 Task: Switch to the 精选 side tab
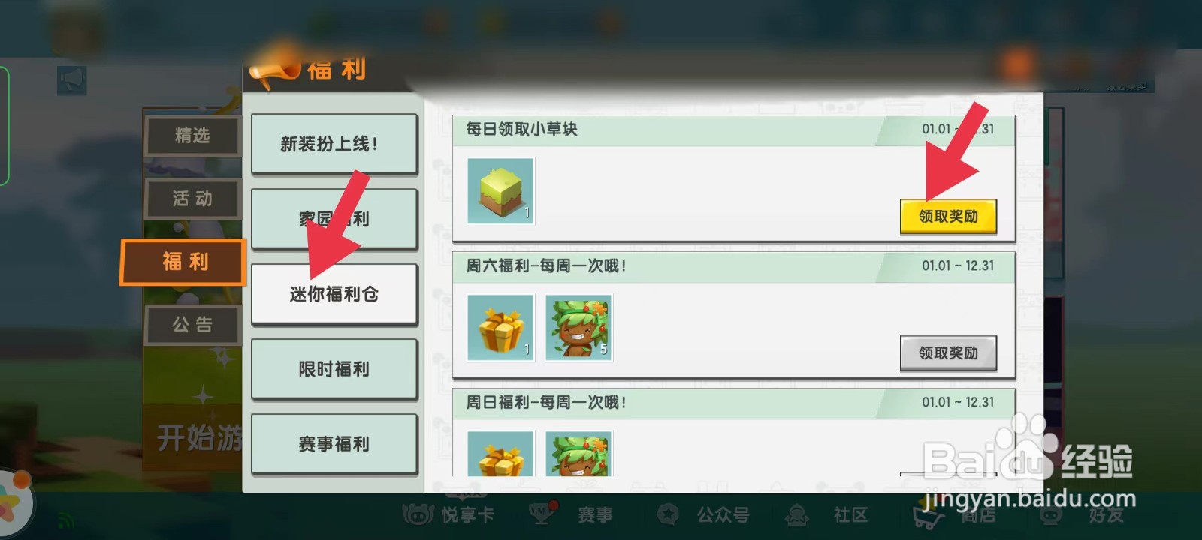point(192,136)
